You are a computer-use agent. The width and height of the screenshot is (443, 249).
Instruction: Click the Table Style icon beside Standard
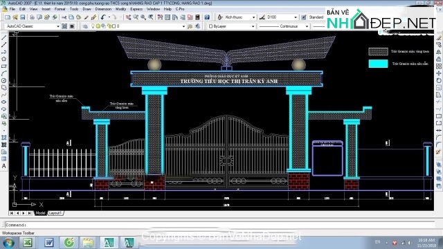pos(303,17)
